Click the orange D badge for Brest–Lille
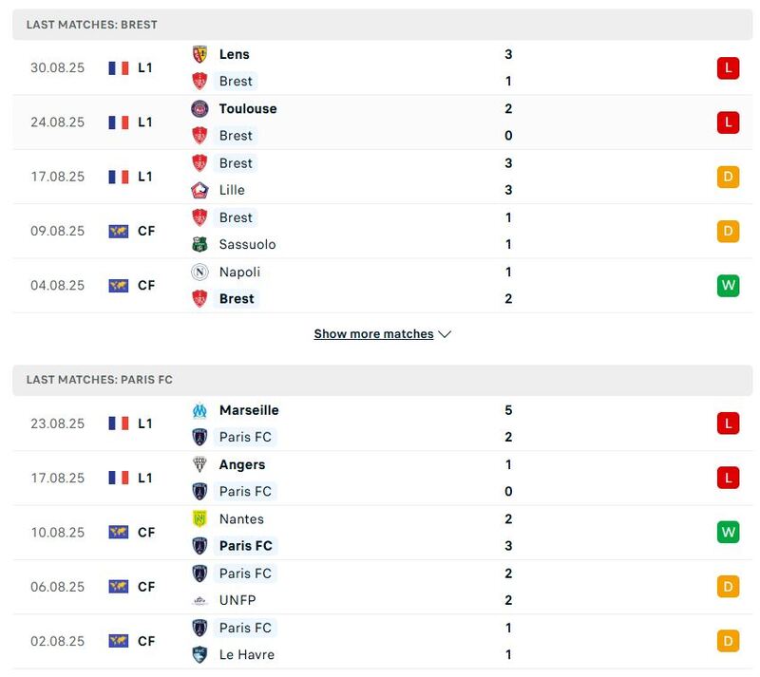The image size is (760, 677). coord(728,177)
